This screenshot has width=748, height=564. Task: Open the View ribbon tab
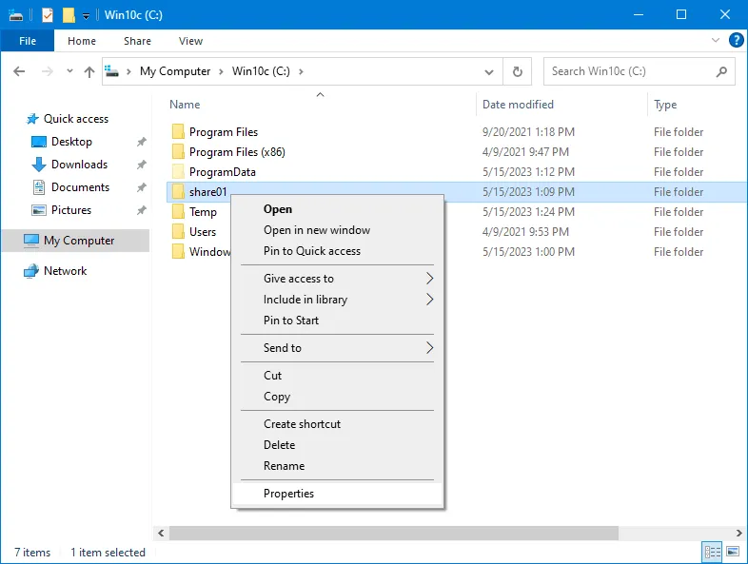pyautogui.click(x=190, y=41)
